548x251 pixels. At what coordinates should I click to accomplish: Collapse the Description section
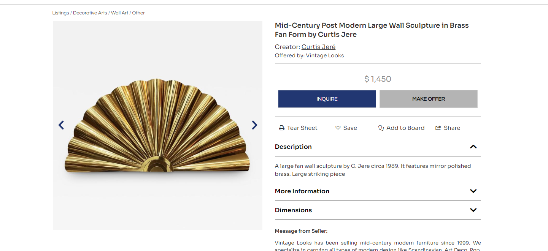(473, 147)
